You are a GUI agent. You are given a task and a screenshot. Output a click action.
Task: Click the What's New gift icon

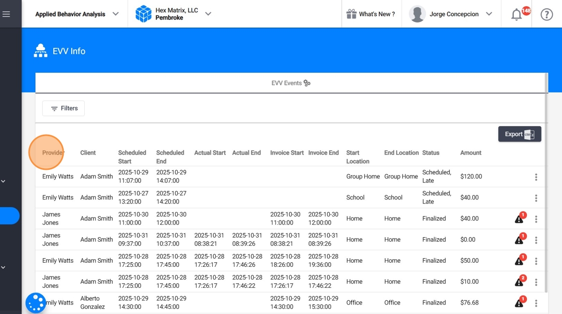point(351,14)
